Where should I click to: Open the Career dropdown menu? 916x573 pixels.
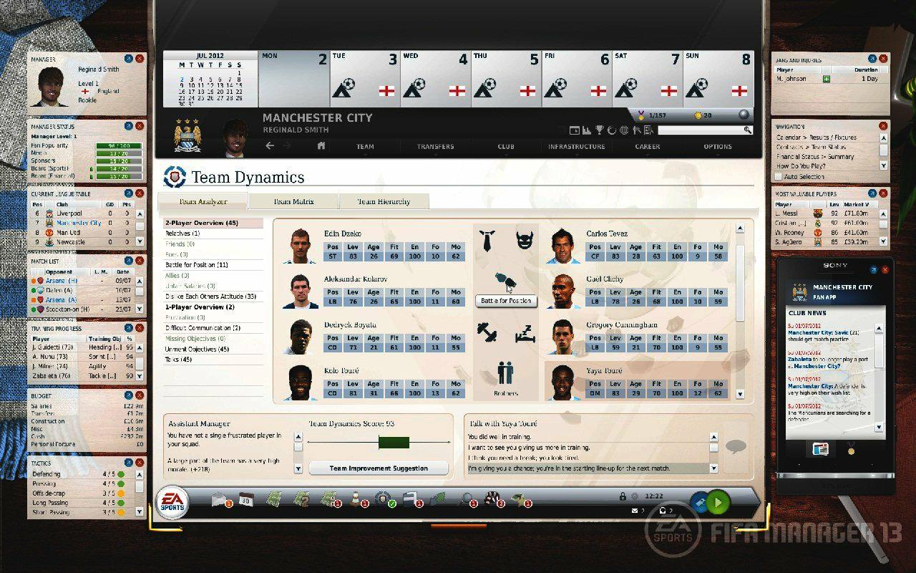[x=647, y=147]
